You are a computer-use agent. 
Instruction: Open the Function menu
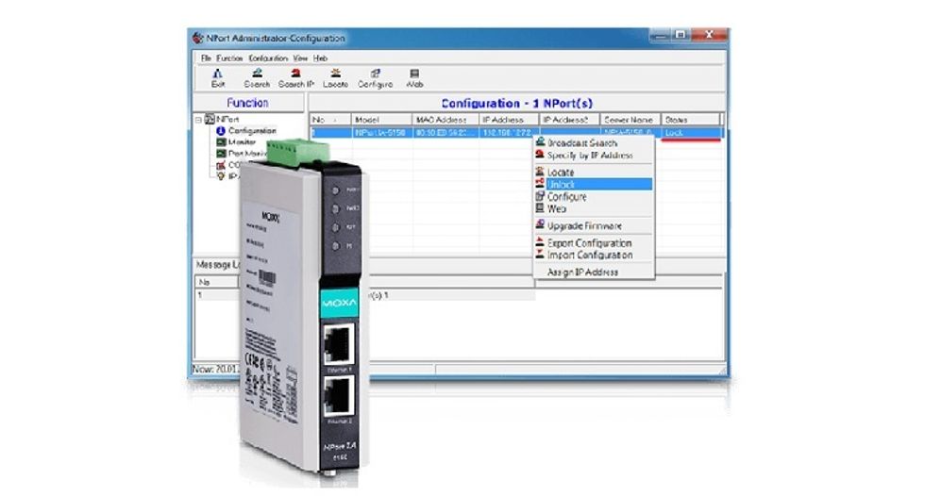[229, 58]
